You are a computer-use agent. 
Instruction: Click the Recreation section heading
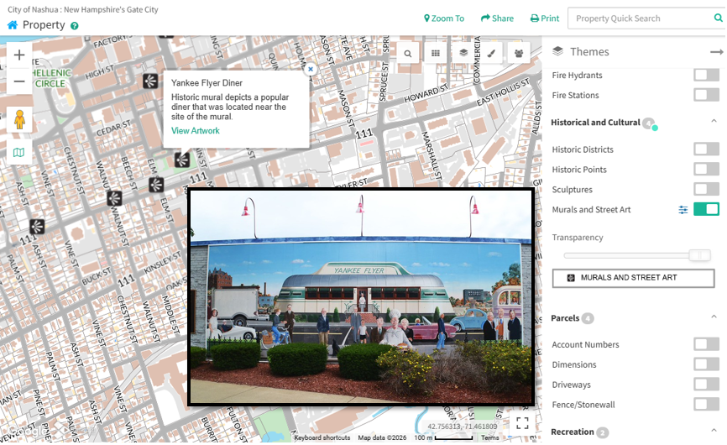[x=573, y=432]
